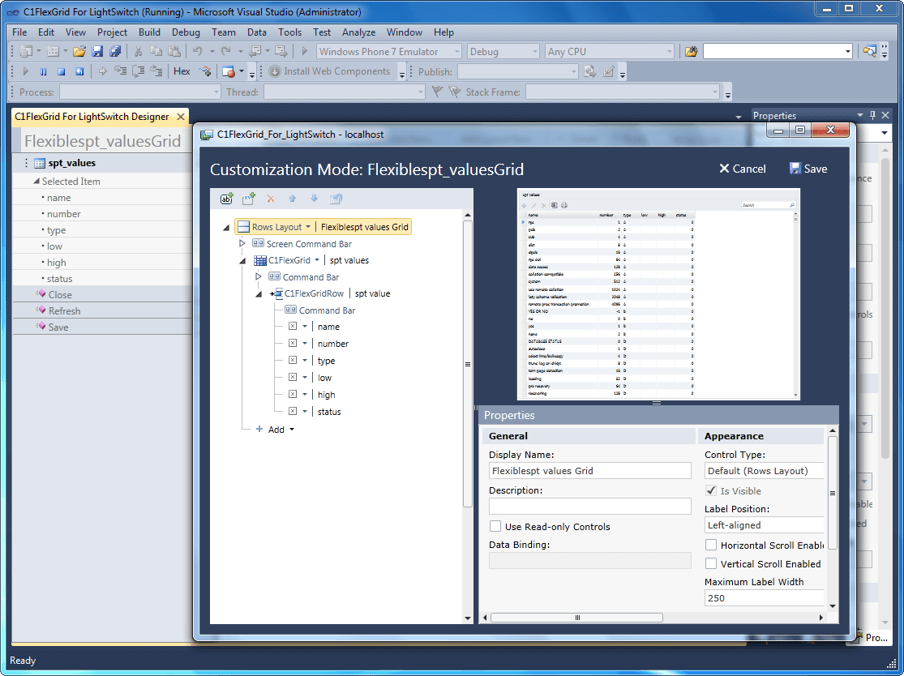The width and height of the screenshot is (904, 676).
Task: Click the Paste icon in Visual Studio toolbar
Action: tap(174, 51)
